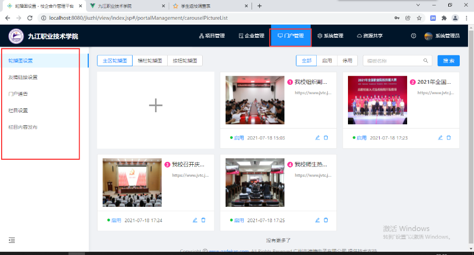474x255 pixels.
Task: Select the 启用 status filter
Action: coord(327,61)
